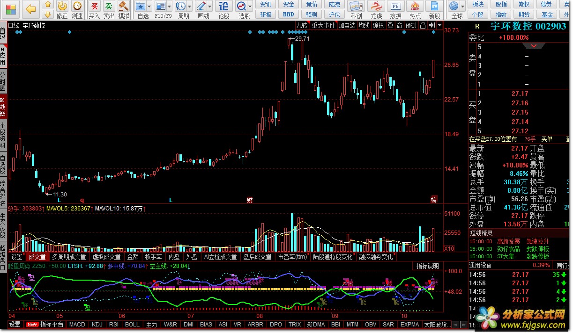573x333 pixels.
Task: Open the 数据 PE icon
Action: (x=395, y=6)
